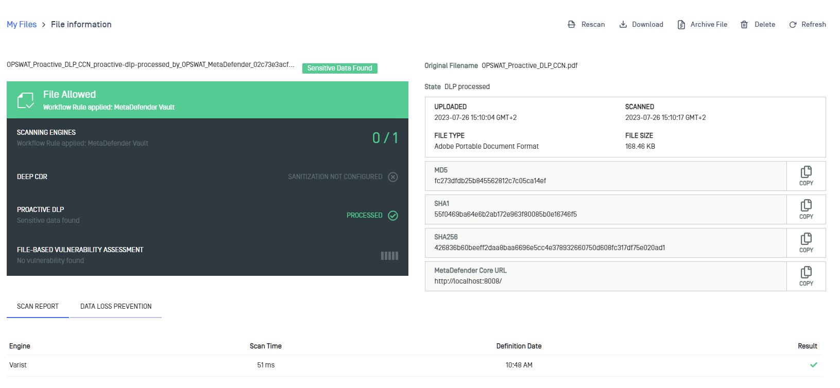Open the Scanning Engines row

208,138
